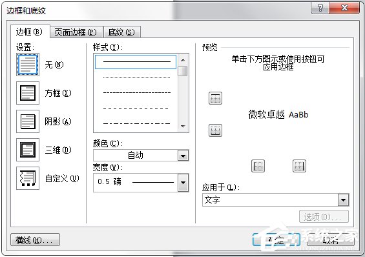Click the 取消 Cancel button
Screen dimensions: 365x257
pyautogui.click(x=331, y=240)
